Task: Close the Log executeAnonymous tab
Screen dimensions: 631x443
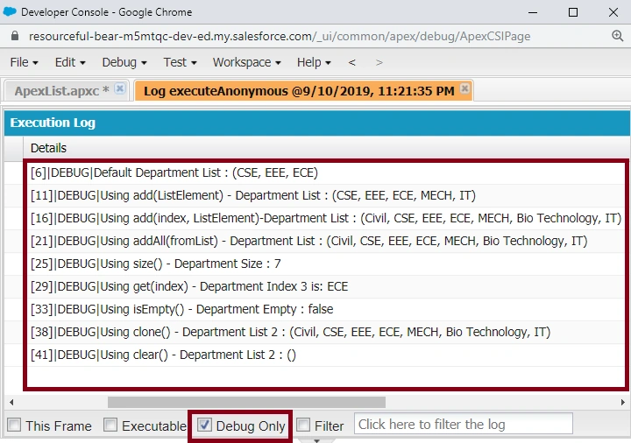Action: 464,88
